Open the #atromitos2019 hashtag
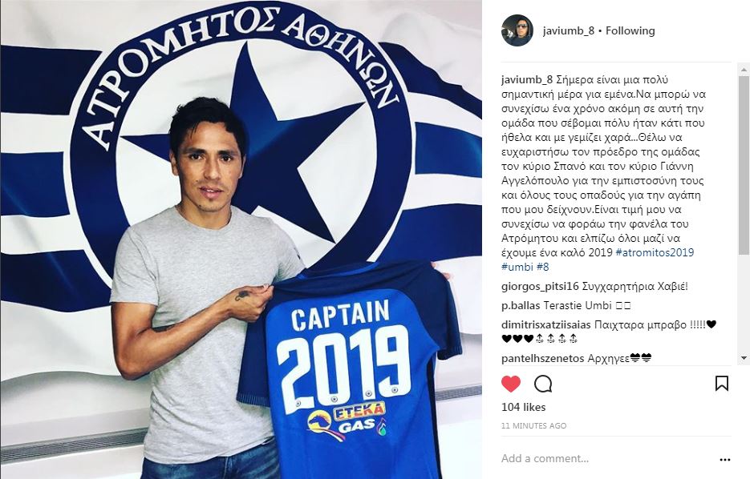 pyautogui.click(x=655, y=252)
